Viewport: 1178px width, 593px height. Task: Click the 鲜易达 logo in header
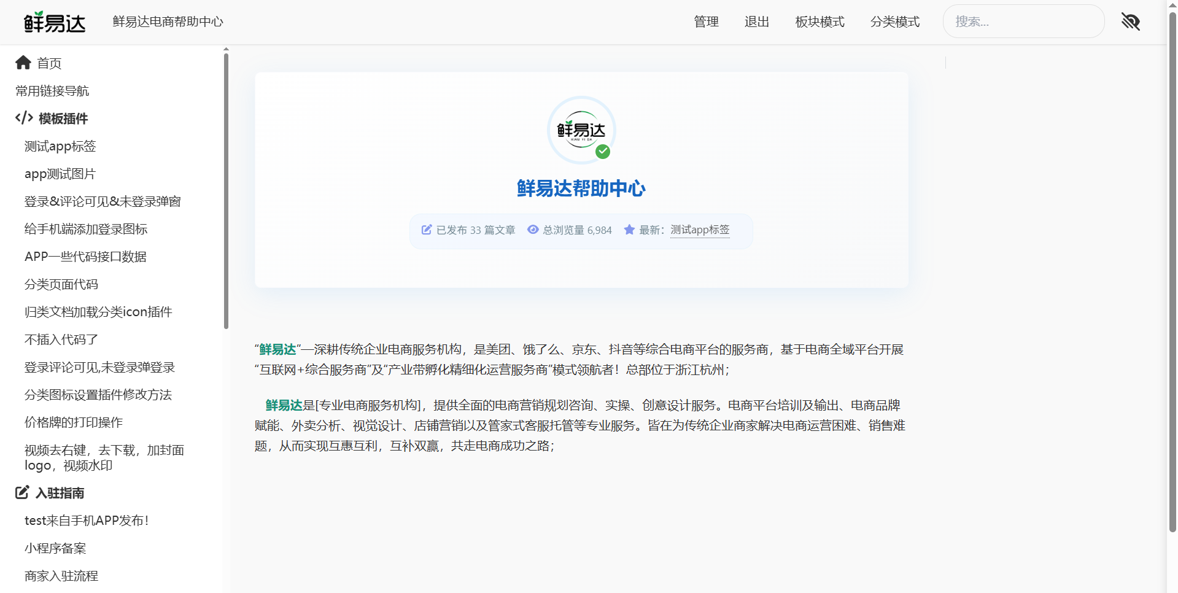55,23
